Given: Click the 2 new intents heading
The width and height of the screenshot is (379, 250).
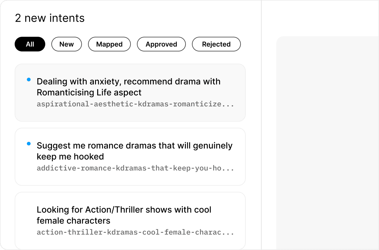Looking at the screenshot, I should point(50,18).
